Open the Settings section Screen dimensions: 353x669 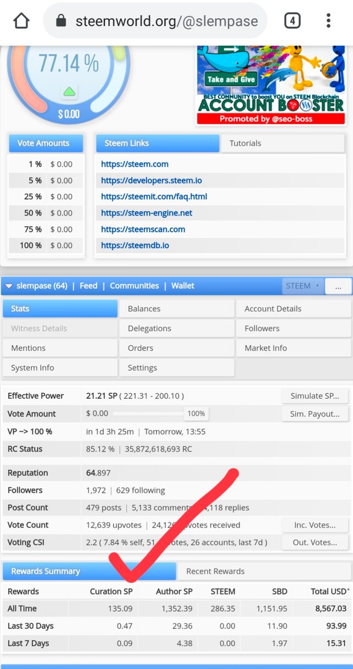[176, 368]
